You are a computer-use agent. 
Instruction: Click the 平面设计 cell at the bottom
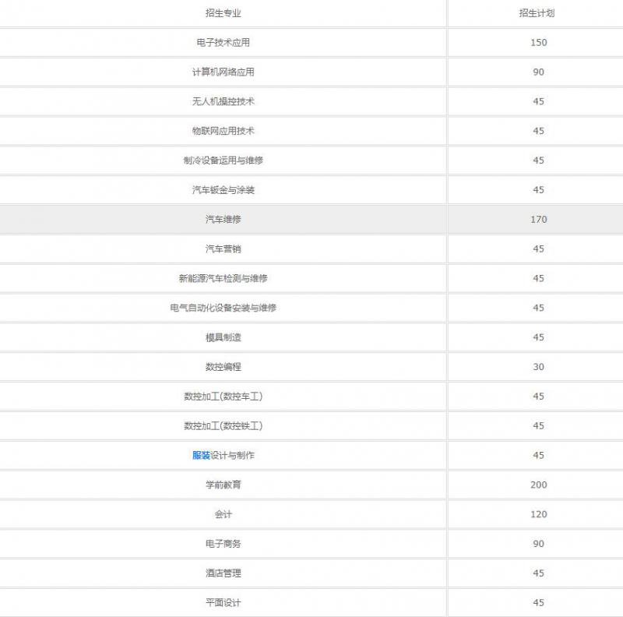[x=224, y=603]
